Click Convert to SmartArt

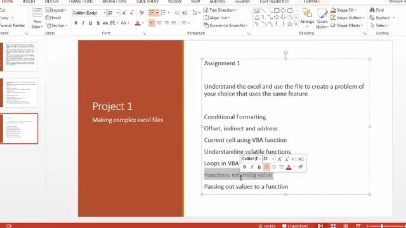pyautogui.click(x=226, y=25)
